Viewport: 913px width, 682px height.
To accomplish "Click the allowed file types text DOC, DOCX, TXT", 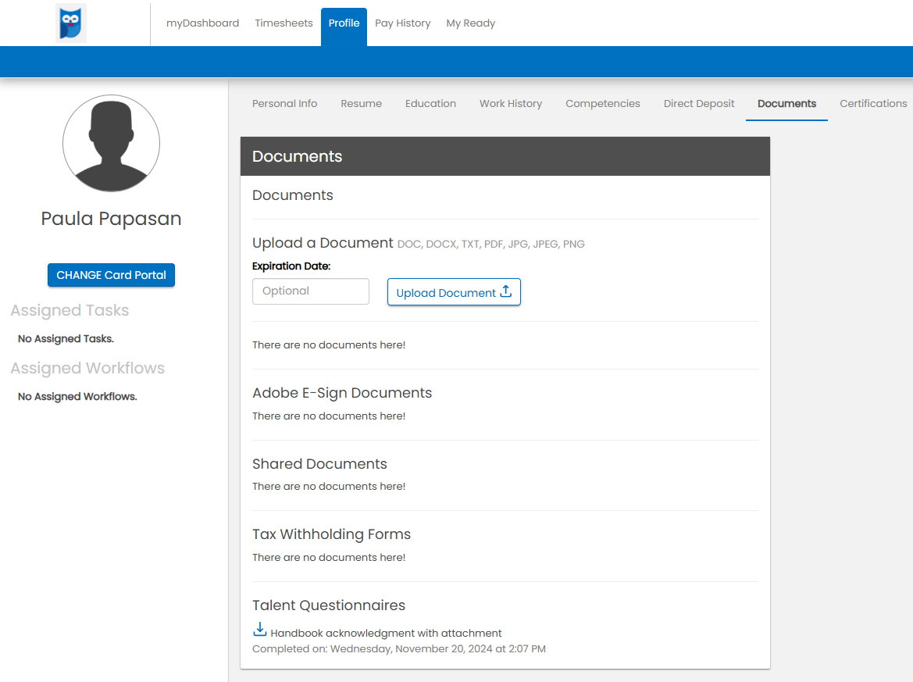I will tap(490, 244).
